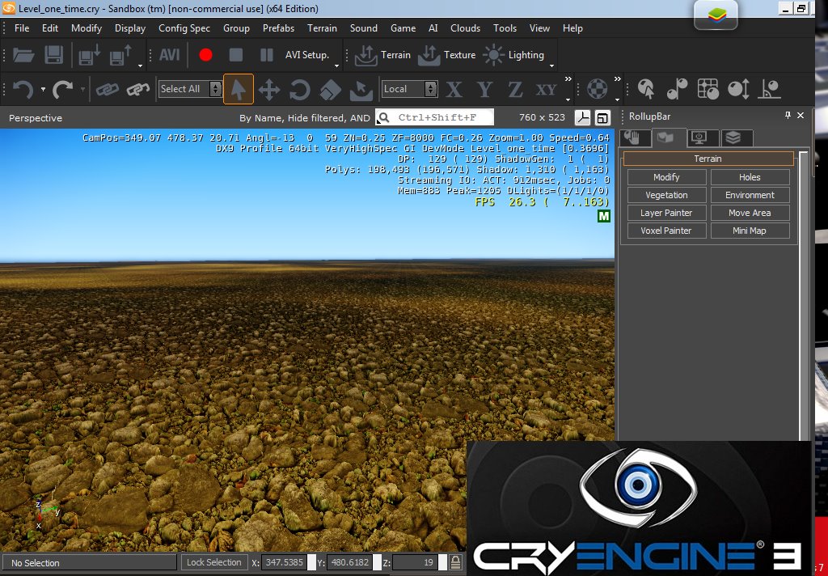Open the Modify menu

tap(86, 28)
